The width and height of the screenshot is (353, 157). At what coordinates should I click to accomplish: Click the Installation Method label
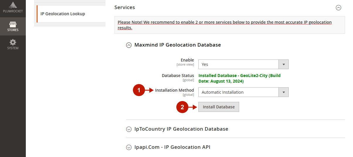click(x=174, y=90)
